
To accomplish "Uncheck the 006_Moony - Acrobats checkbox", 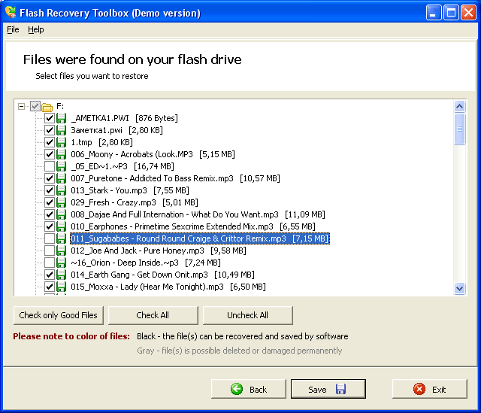I will (50, 154).
